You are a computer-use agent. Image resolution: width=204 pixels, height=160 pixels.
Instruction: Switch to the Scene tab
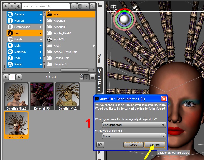click(x=100, y=59)
